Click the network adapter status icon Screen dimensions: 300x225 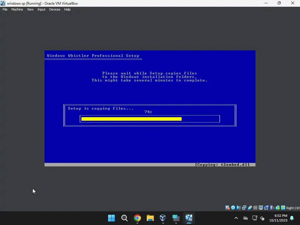[x=244, y=208]
